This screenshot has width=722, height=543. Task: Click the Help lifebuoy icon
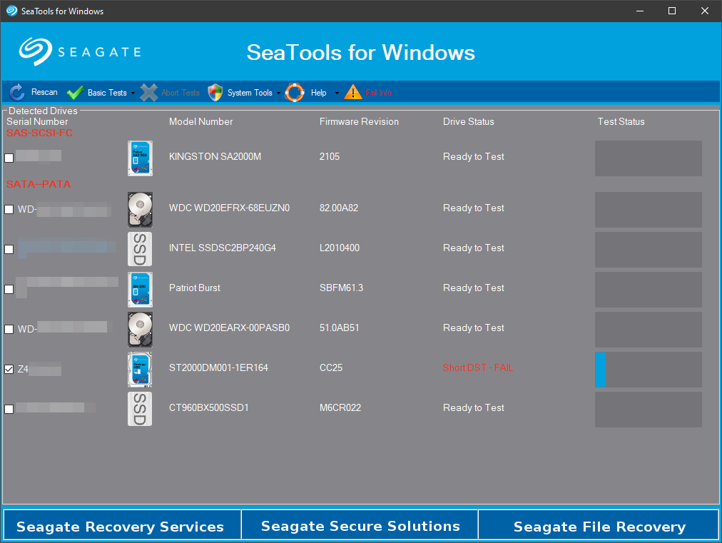point(295,93)
